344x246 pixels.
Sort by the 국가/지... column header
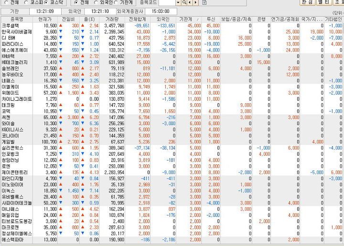tap(312, 19)
